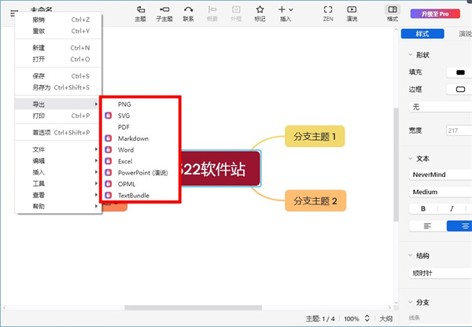The width and height of the screenshot is (472, 327).
Task: Select the 分支主题 1 node
Action: click(315, 137)
